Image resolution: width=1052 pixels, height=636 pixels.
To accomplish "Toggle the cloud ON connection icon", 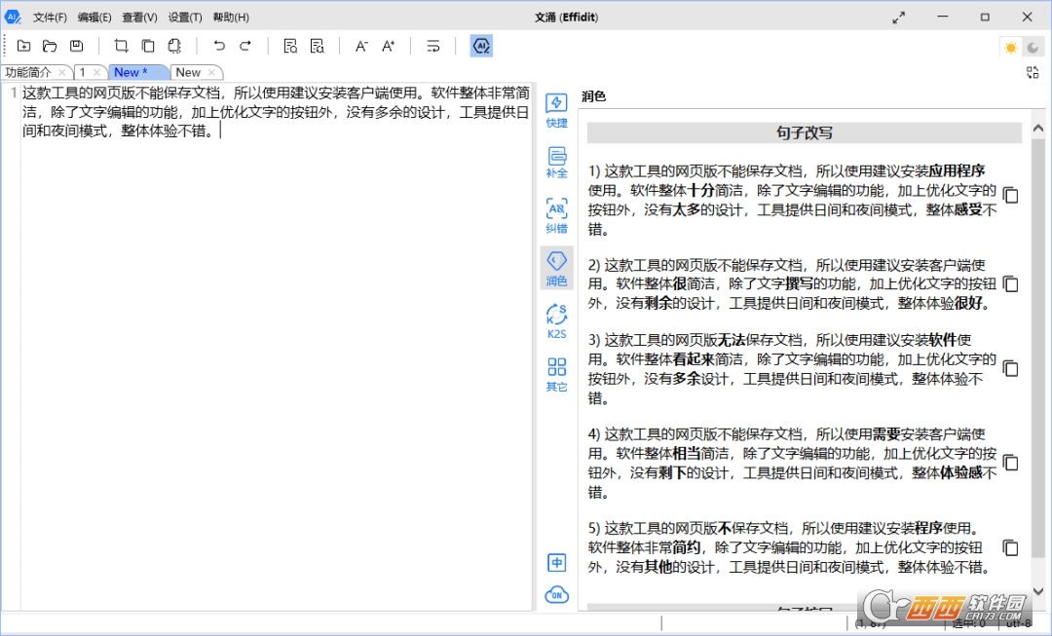I will coord(557,594).
